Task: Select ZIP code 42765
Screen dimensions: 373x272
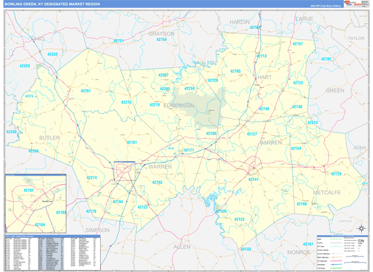Action: [x=235, y=71]
